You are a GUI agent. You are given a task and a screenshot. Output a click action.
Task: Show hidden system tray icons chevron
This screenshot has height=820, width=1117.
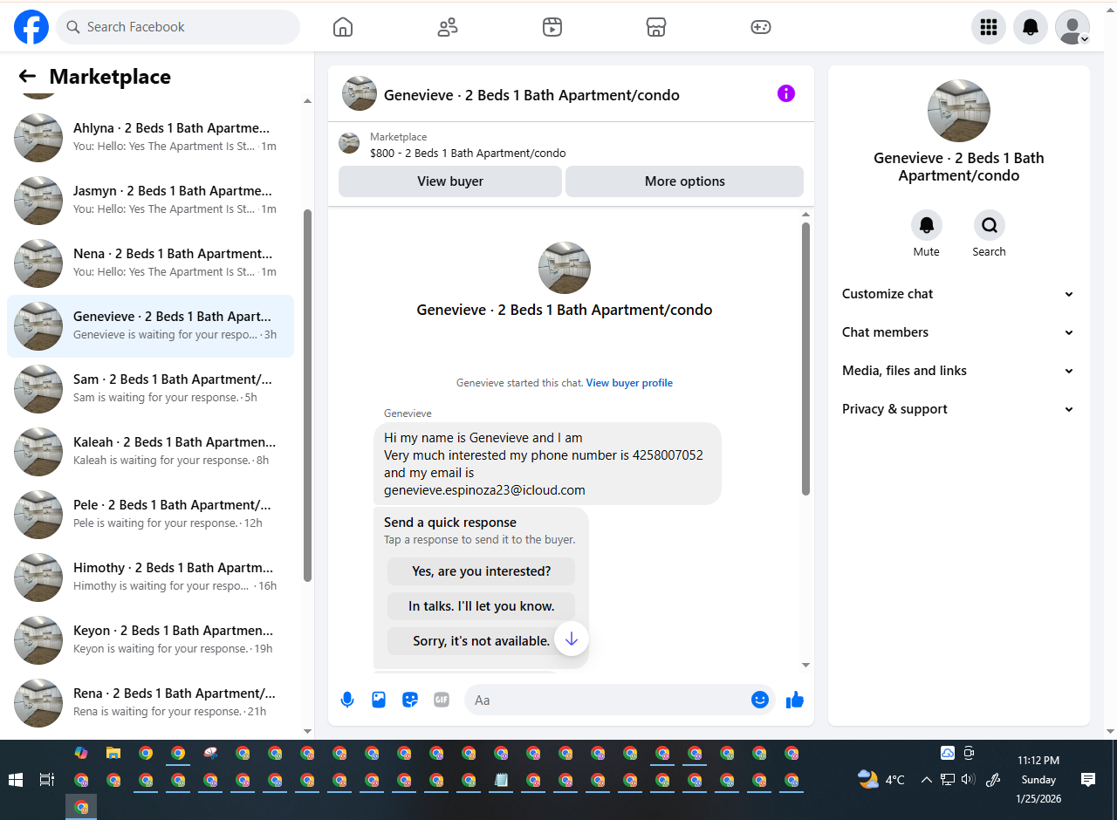(926, 780)
